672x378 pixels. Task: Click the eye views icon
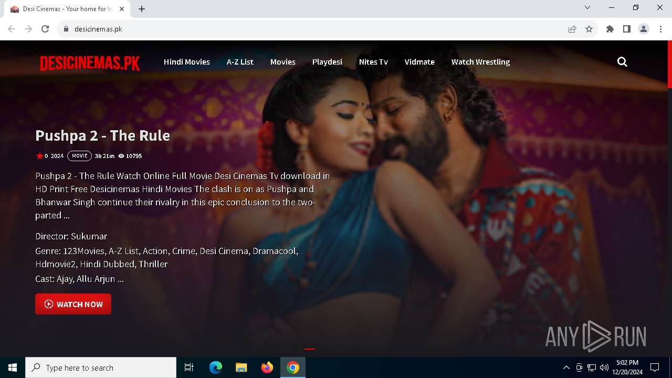click(x=121, y=156)
